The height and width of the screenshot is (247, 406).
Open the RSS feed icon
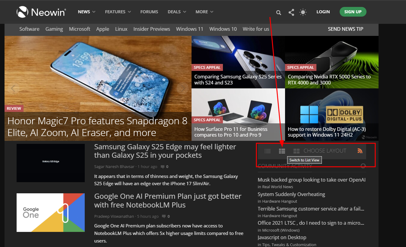pyautogui.click(x=360, y=151)
